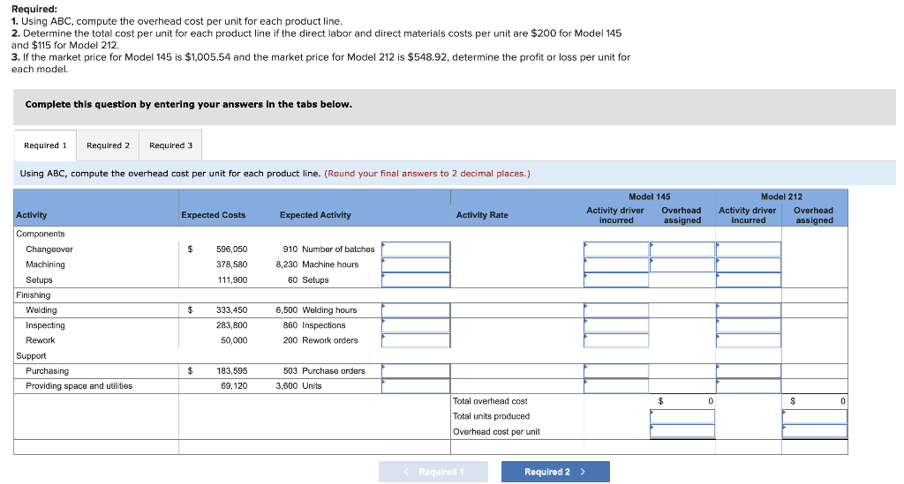Select Model 145 Setups activity driver field
The image size is (904, 484).
pyautogui.click(x=615, y=280)
